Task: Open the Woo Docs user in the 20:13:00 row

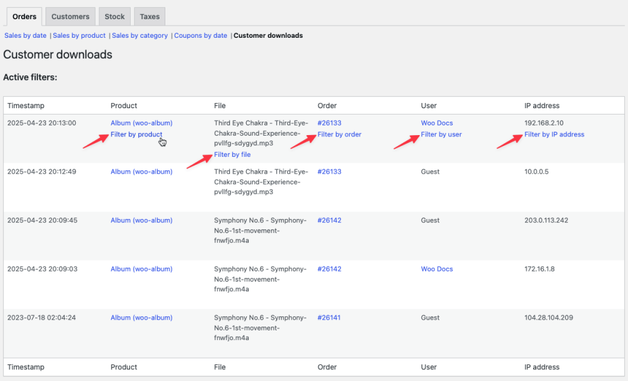Action: point(437,123)
